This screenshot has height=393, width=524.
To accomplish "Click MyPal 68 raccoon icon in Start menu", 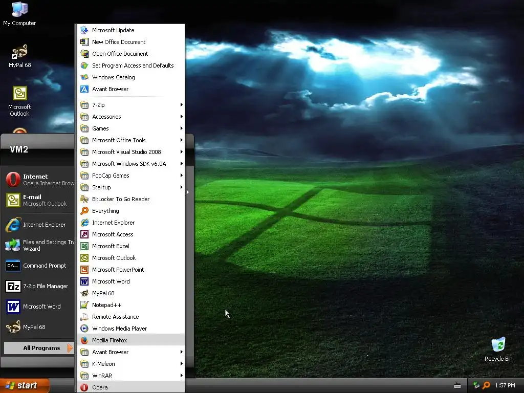I will [13, 327].
